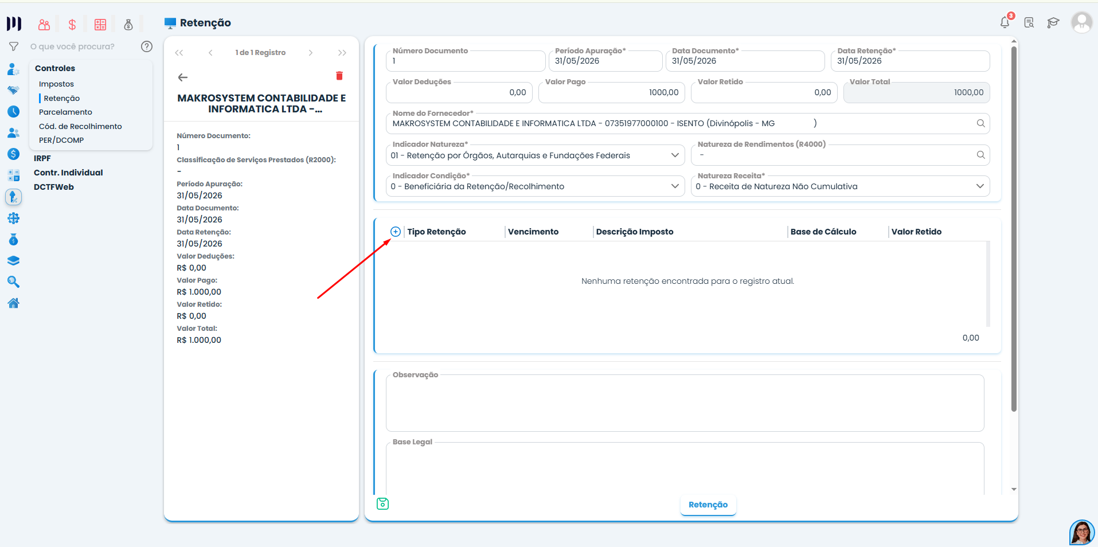1098x547 pixels.
Task: Open IRPF menu section
Action: [42, 158]
